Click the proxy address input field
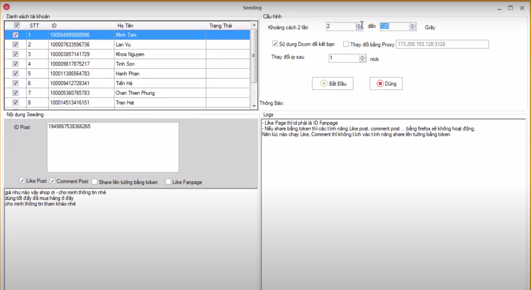 [x=442, y=44]
